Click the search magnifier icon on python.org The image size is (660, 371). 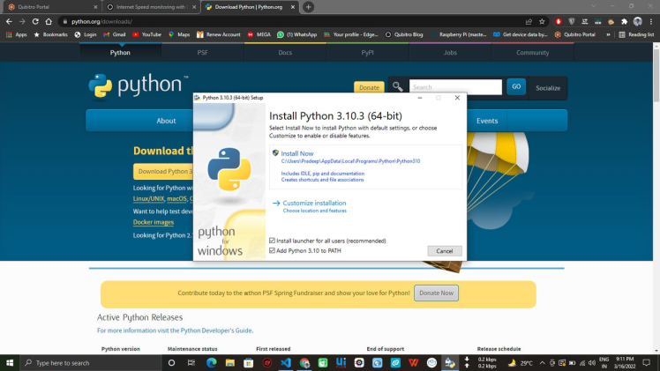[398, 86]
